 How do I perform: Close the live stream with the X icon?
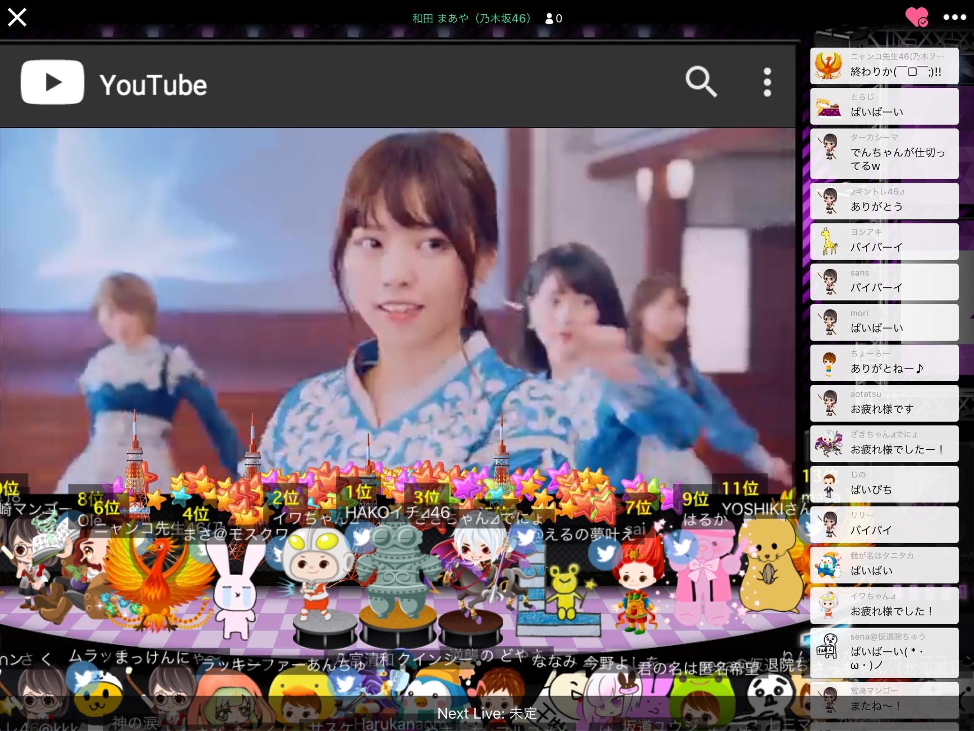17,17
